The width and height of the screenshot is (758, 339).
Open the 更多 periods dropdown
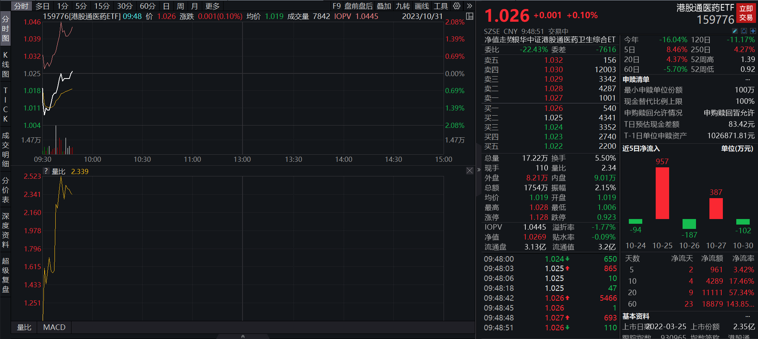213,6
